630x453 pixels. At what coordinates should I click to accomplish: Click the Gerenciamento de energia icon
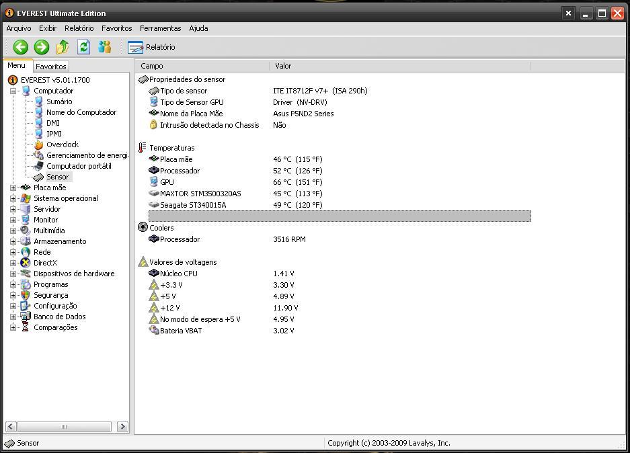point(39,155)
